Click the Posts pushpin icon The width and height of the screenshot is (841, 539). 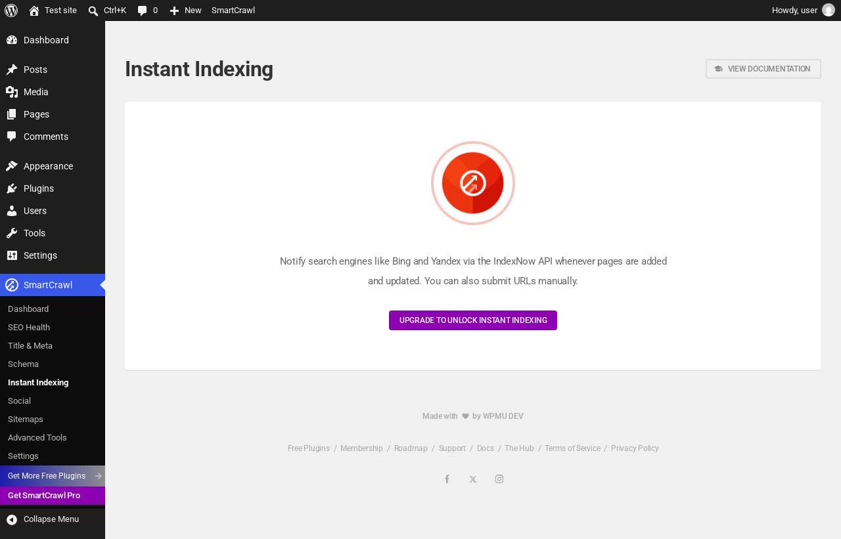12,70
